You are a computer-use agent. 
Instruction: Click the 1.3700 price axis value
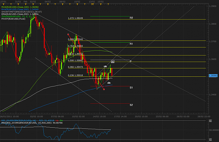click(x=213, y=42)
